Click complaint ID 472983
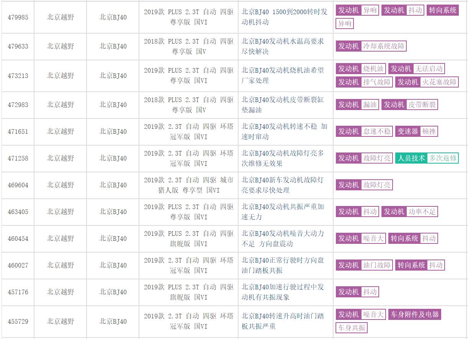 (18, 105)
